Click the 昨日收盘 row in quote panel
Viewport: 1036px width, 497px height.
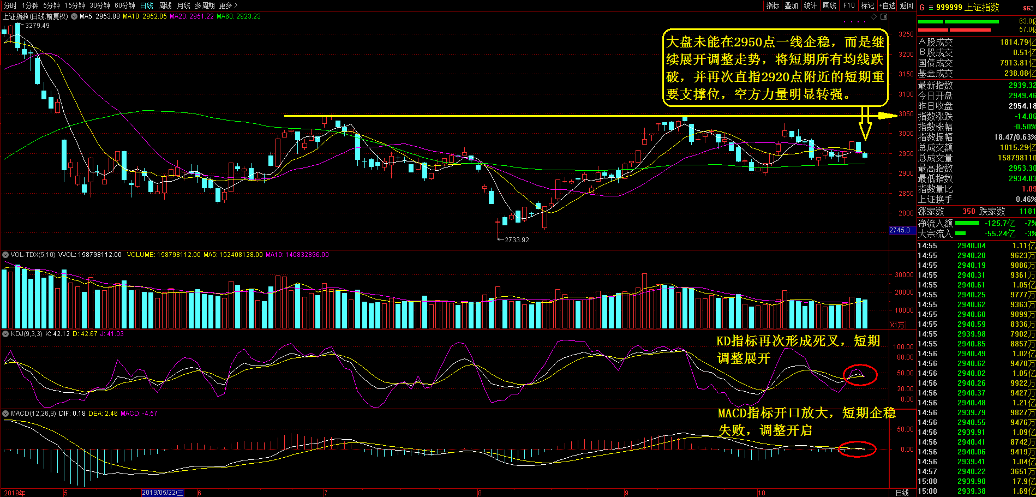point(977,106)
